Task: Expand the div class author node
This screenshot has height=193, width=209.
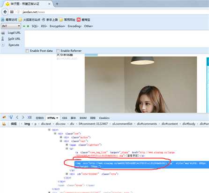Action: tap(61, 137)
